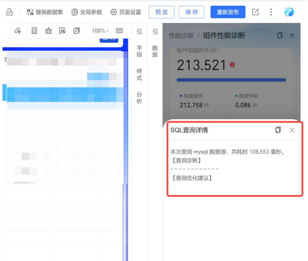Copy SQL查询详情 content with the copy icon

[278, 130]
